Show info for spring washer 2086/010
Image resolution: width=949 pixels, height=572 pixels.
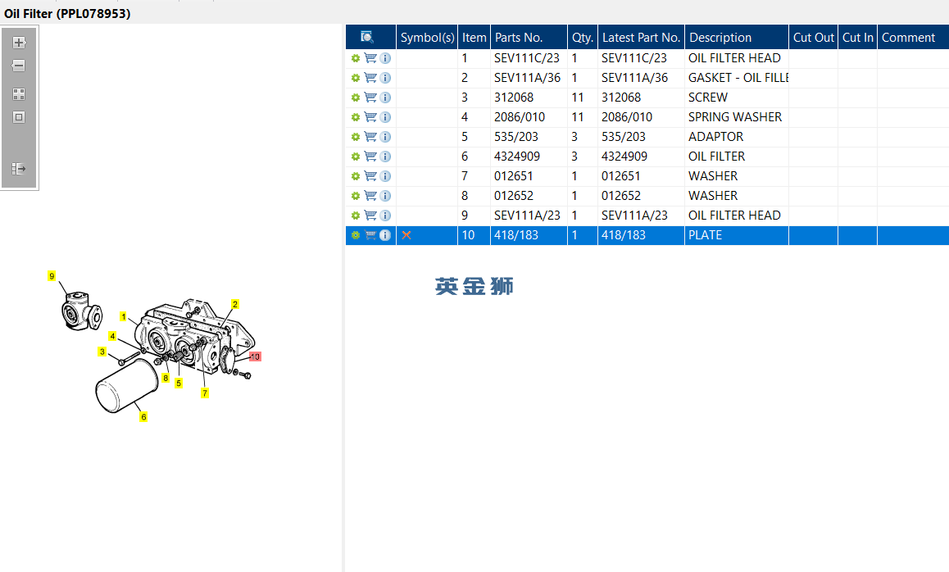click(385, 117)
